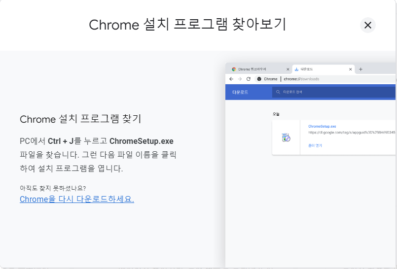Click the '오늘' date label in the downloads list
Image resolution: width=397 pixels, height=269 pixels.
coord(276,114)
